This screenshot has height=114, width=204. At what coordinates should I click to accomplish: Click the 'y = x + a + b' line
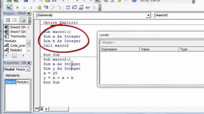(x=59, y=78)
